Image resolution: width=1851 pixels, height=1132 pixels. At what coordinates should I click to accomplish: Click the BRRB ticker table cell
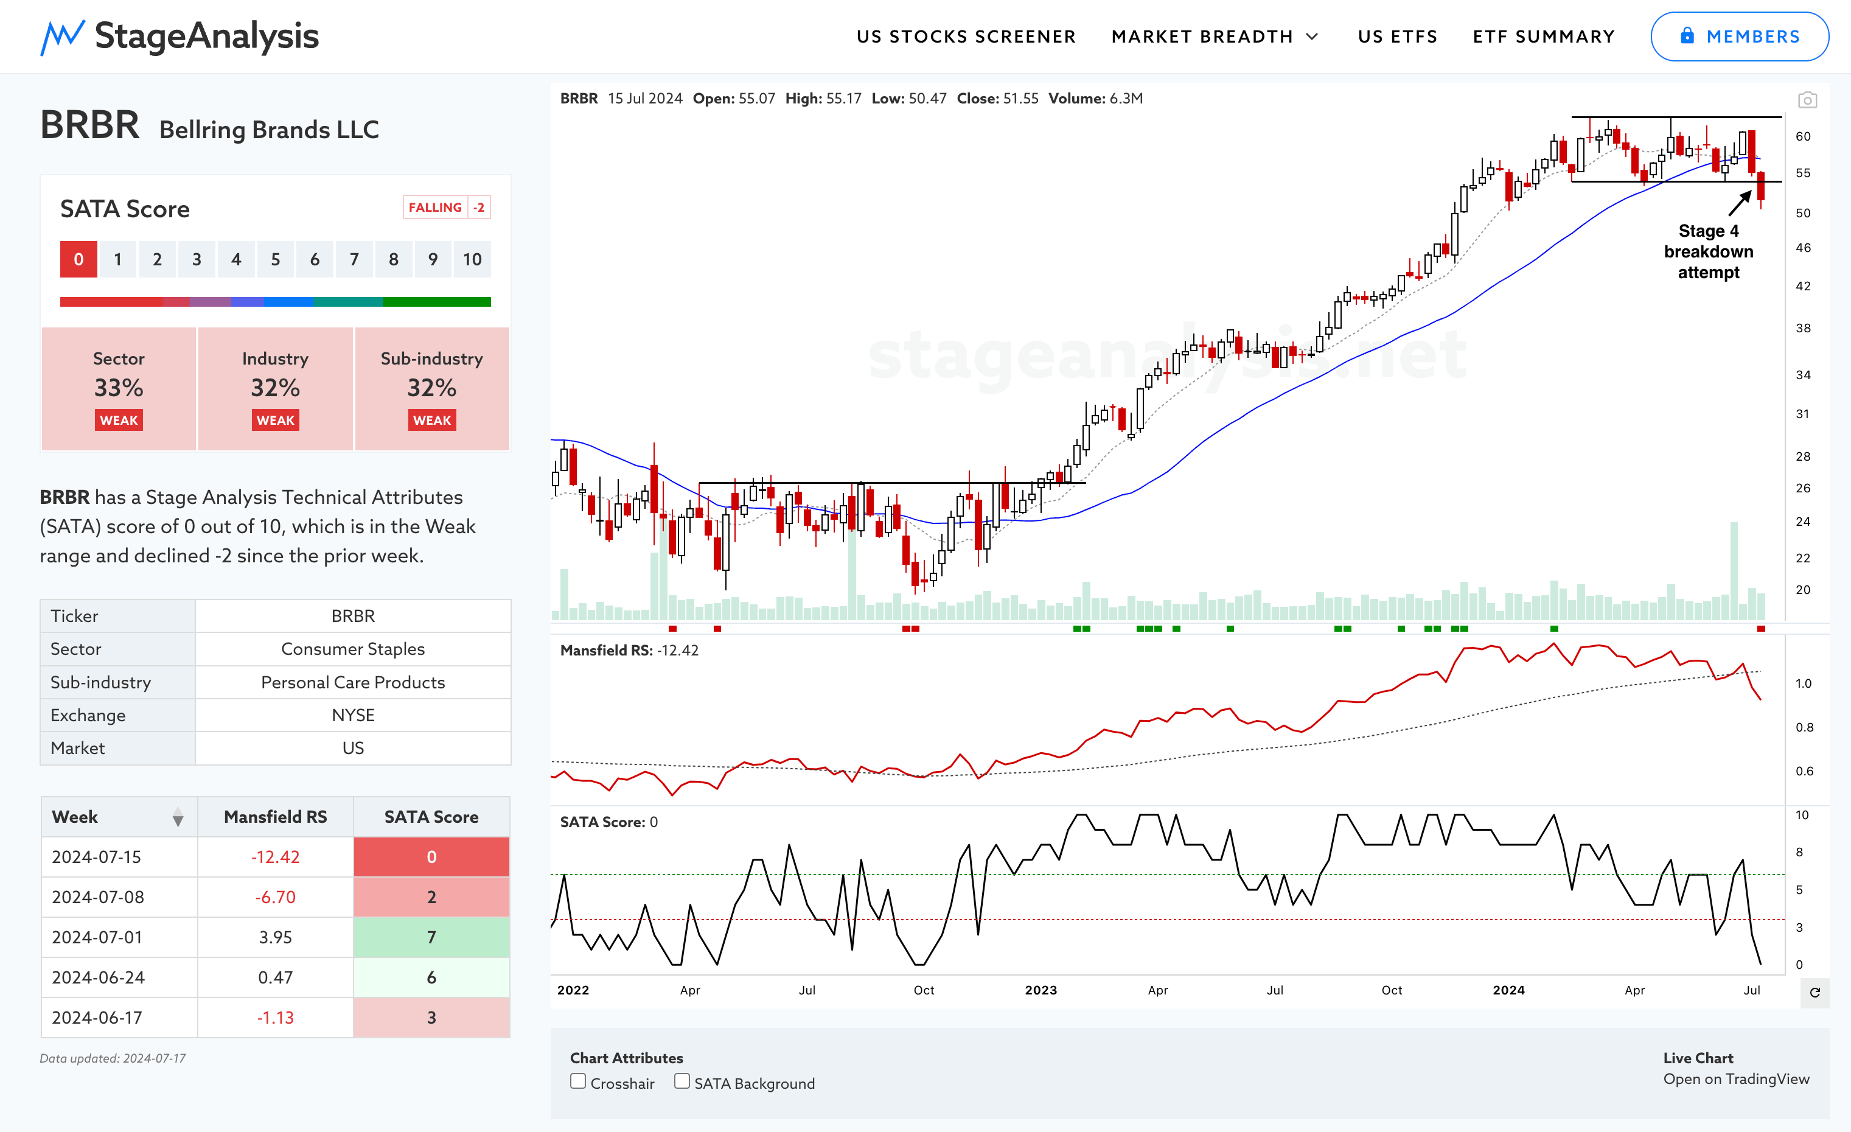pos(353,616)
